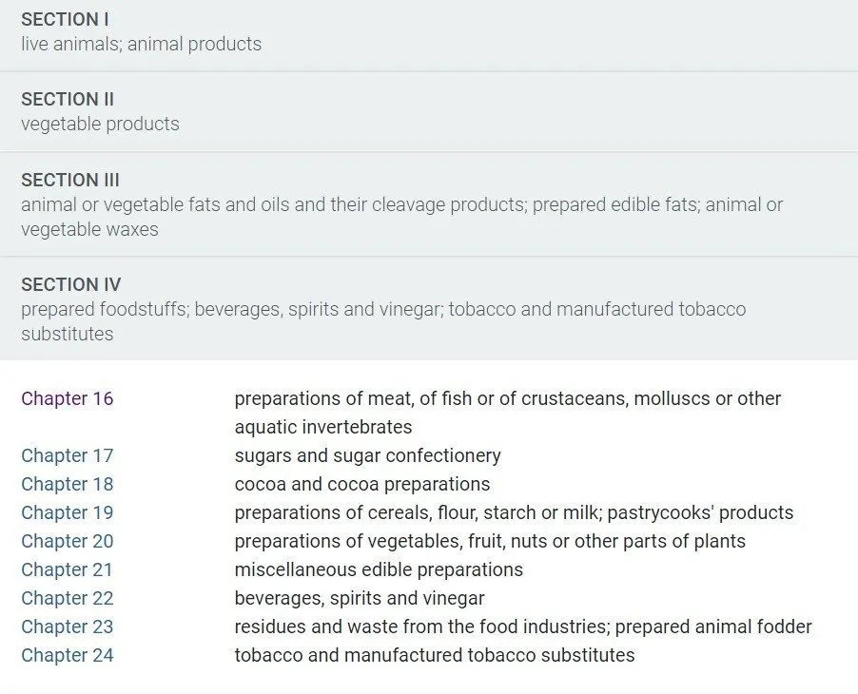
Task: Open the Chapter 17 link
Action: tap(68, 455)
